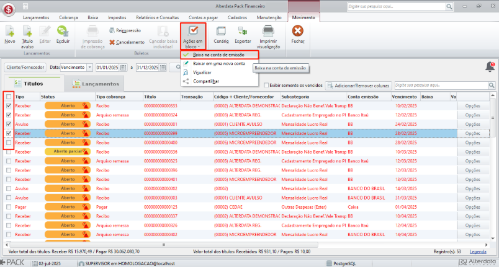Click Imprimir visualização printer icon
Image resolution: width=499 pixels, height=267 pixels.
[x=268, y=31]
